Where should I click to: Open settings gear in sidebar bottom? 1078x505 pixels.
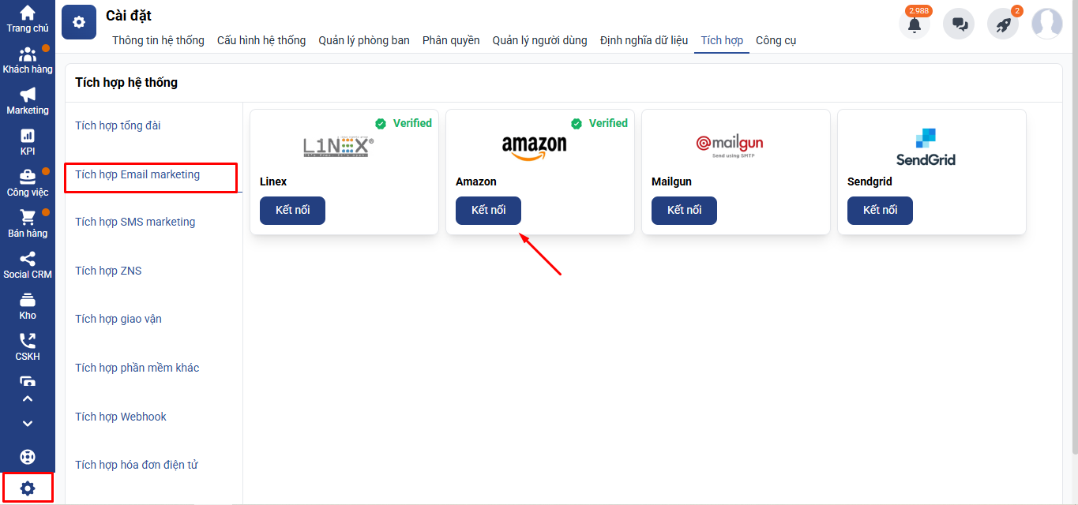coord(28,488)
